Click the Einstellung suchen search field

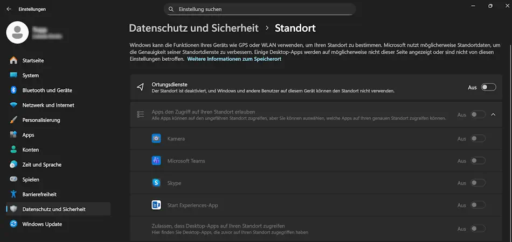click(260, 9)
